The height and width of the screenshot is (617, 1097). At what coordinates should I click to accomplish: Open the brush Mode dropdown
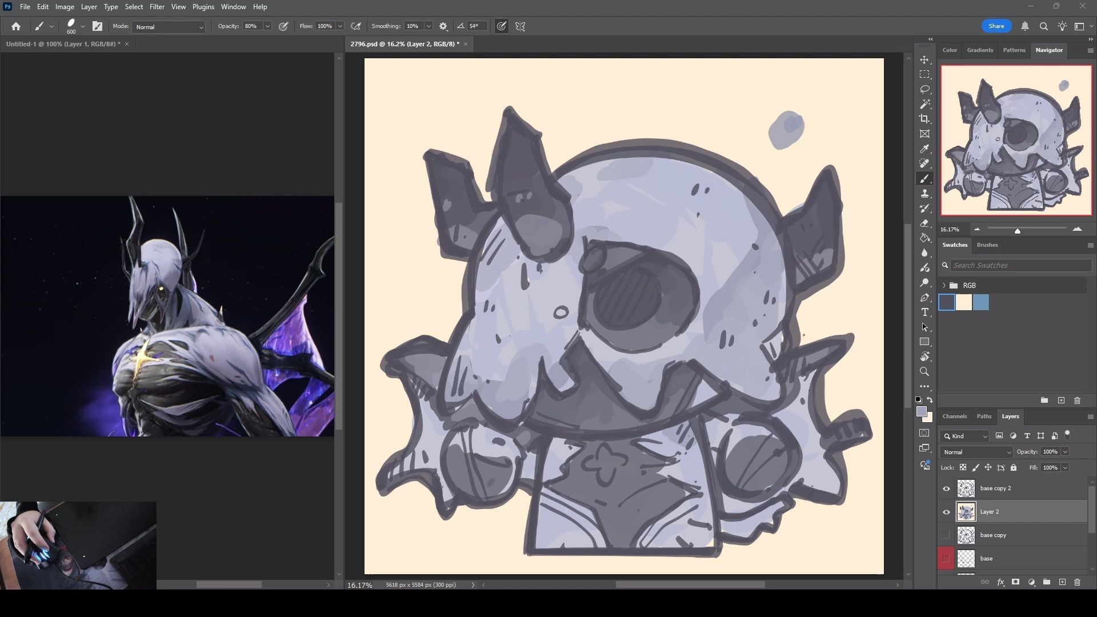pos(169,27)
